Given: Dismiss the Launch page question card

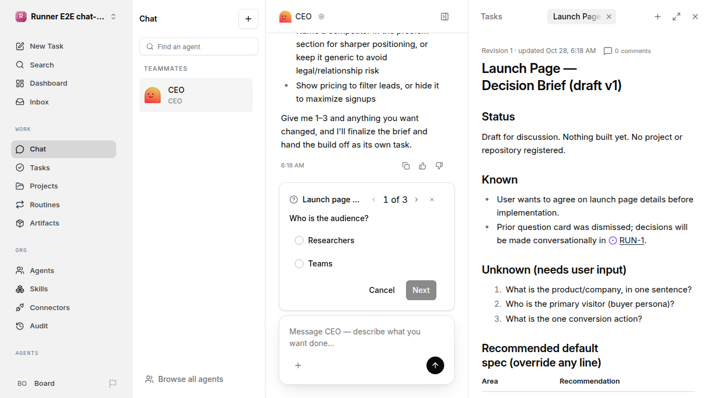Looking at the screenshot, I should (x=432, y=200).
